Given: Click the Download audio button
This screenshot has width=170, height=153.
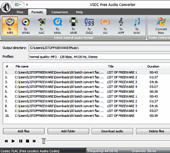Looking at the screenshot, I should [112, 131].
